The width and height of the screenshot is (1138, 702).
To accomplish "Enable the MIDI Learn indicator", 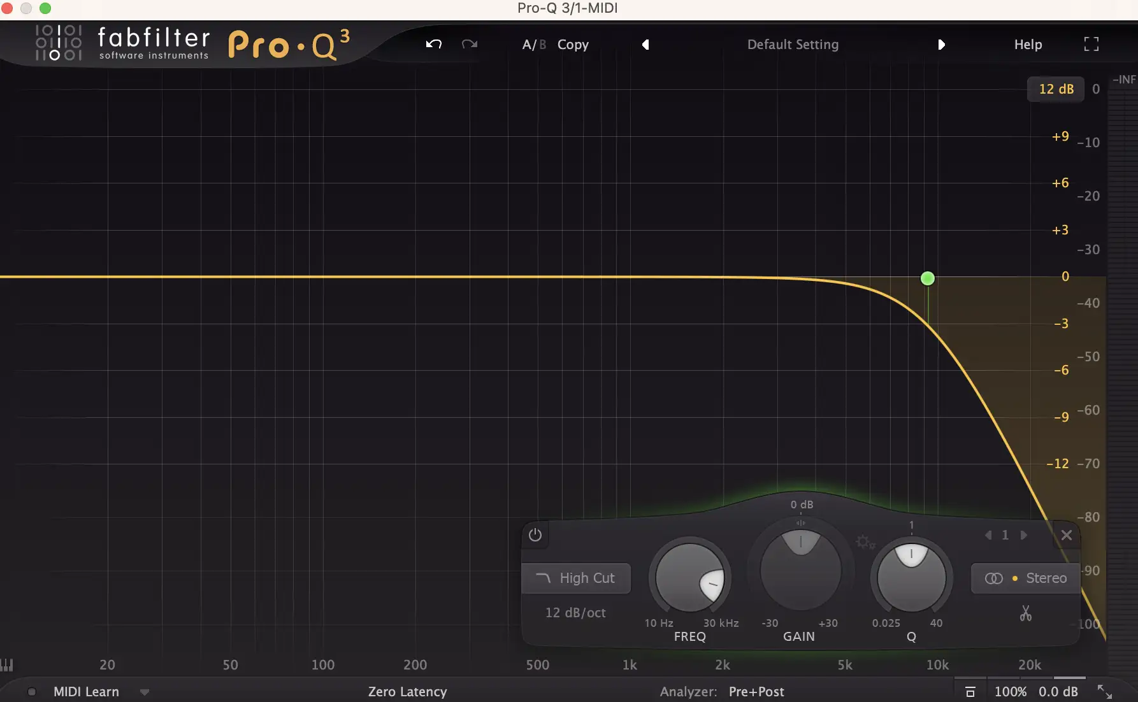I will (31, 692).
